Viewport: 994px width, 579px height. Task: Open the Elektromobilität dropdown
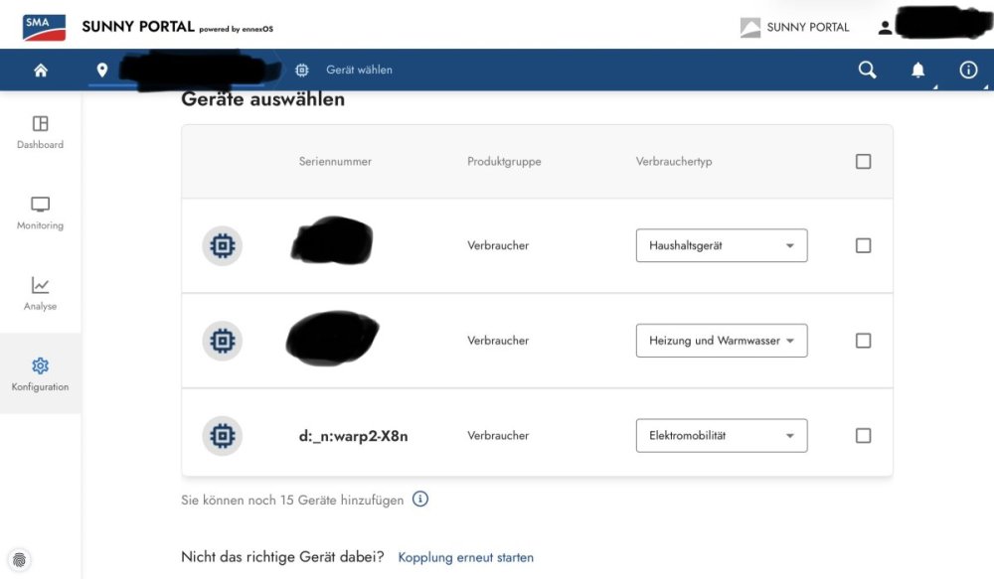pyautogui.click(x=722, y=435)
